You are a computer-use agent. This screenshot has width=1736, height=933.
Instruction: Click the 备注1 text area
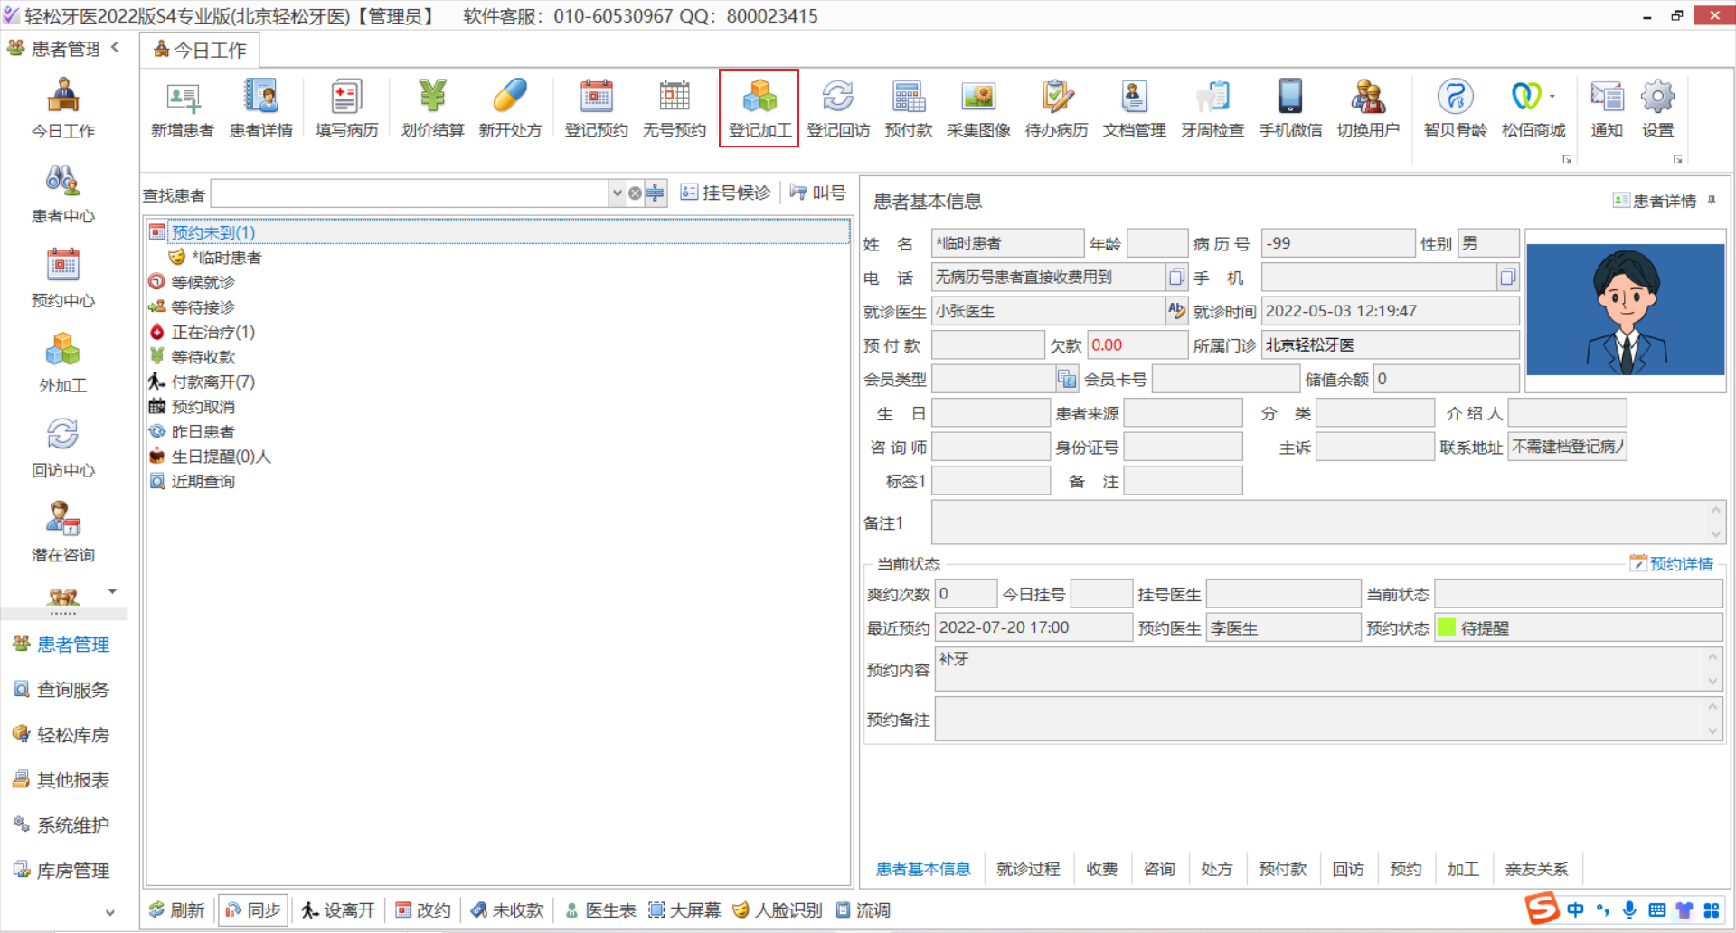[x=1327, y=523]
